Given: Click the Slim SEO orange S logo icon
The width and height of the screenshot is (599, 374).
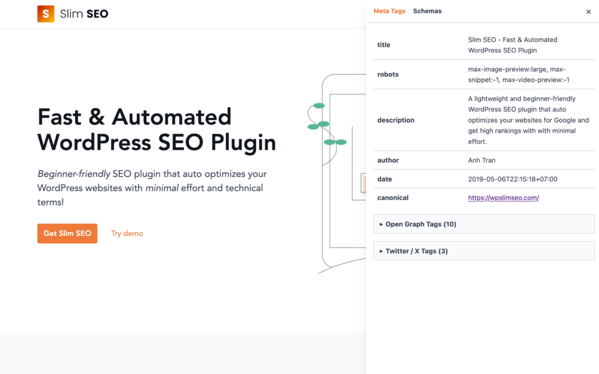Looking at the screenshot, I should coord(46,14).
